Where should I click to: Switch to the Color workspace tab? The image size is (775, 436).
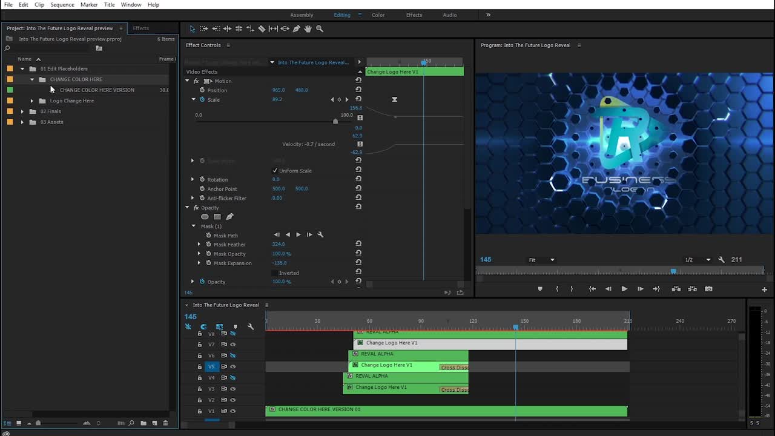[x=378, y=15]
